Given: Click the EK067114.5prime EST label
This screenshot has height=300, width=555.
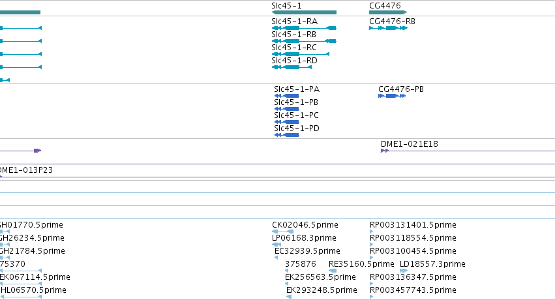Looking at the screenshot, I should point(35,277).
